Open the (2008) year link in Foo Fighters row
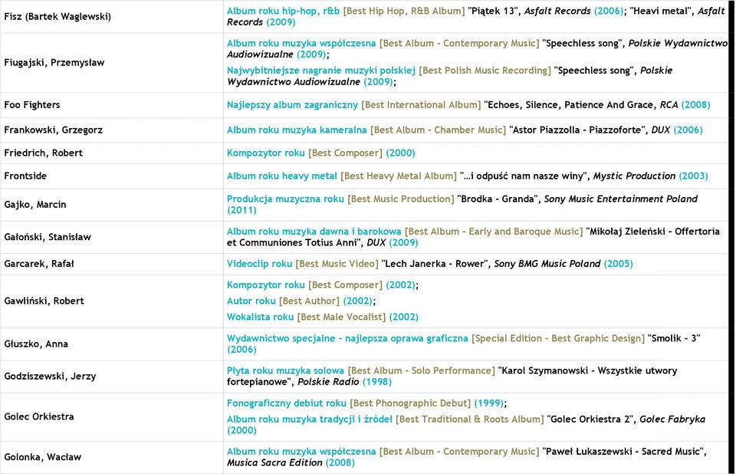The width and height of the screenshot is (736, 474). (695, 105)
